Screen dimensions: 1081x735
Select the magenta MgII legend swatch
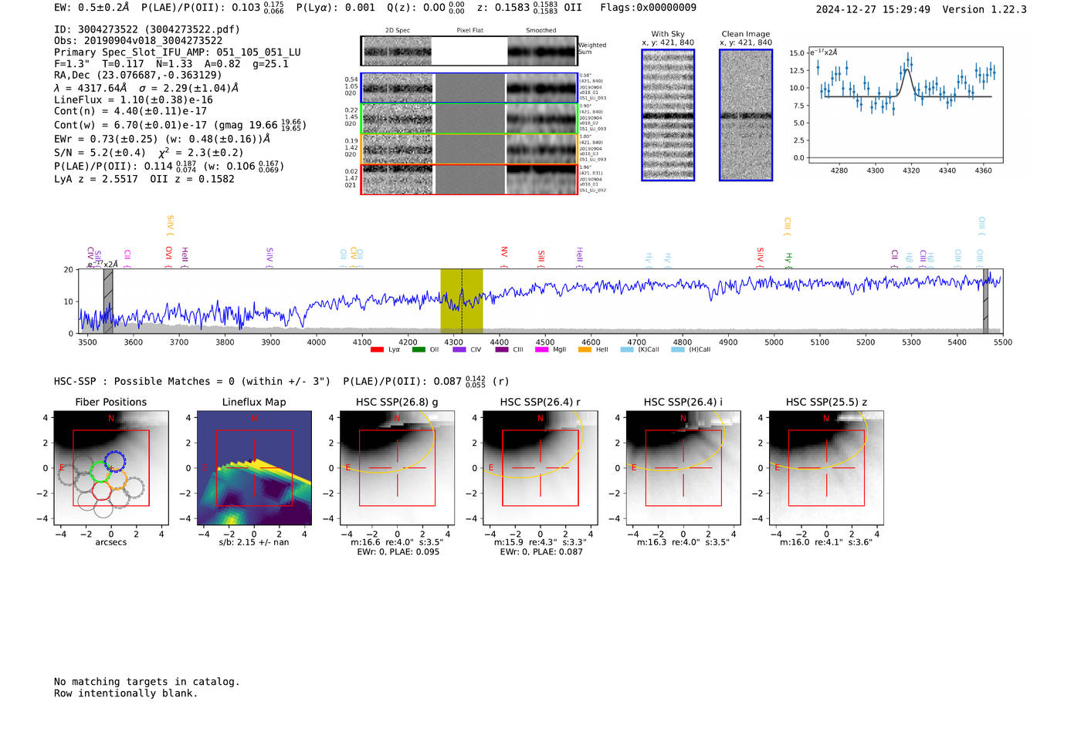[541, 349]
